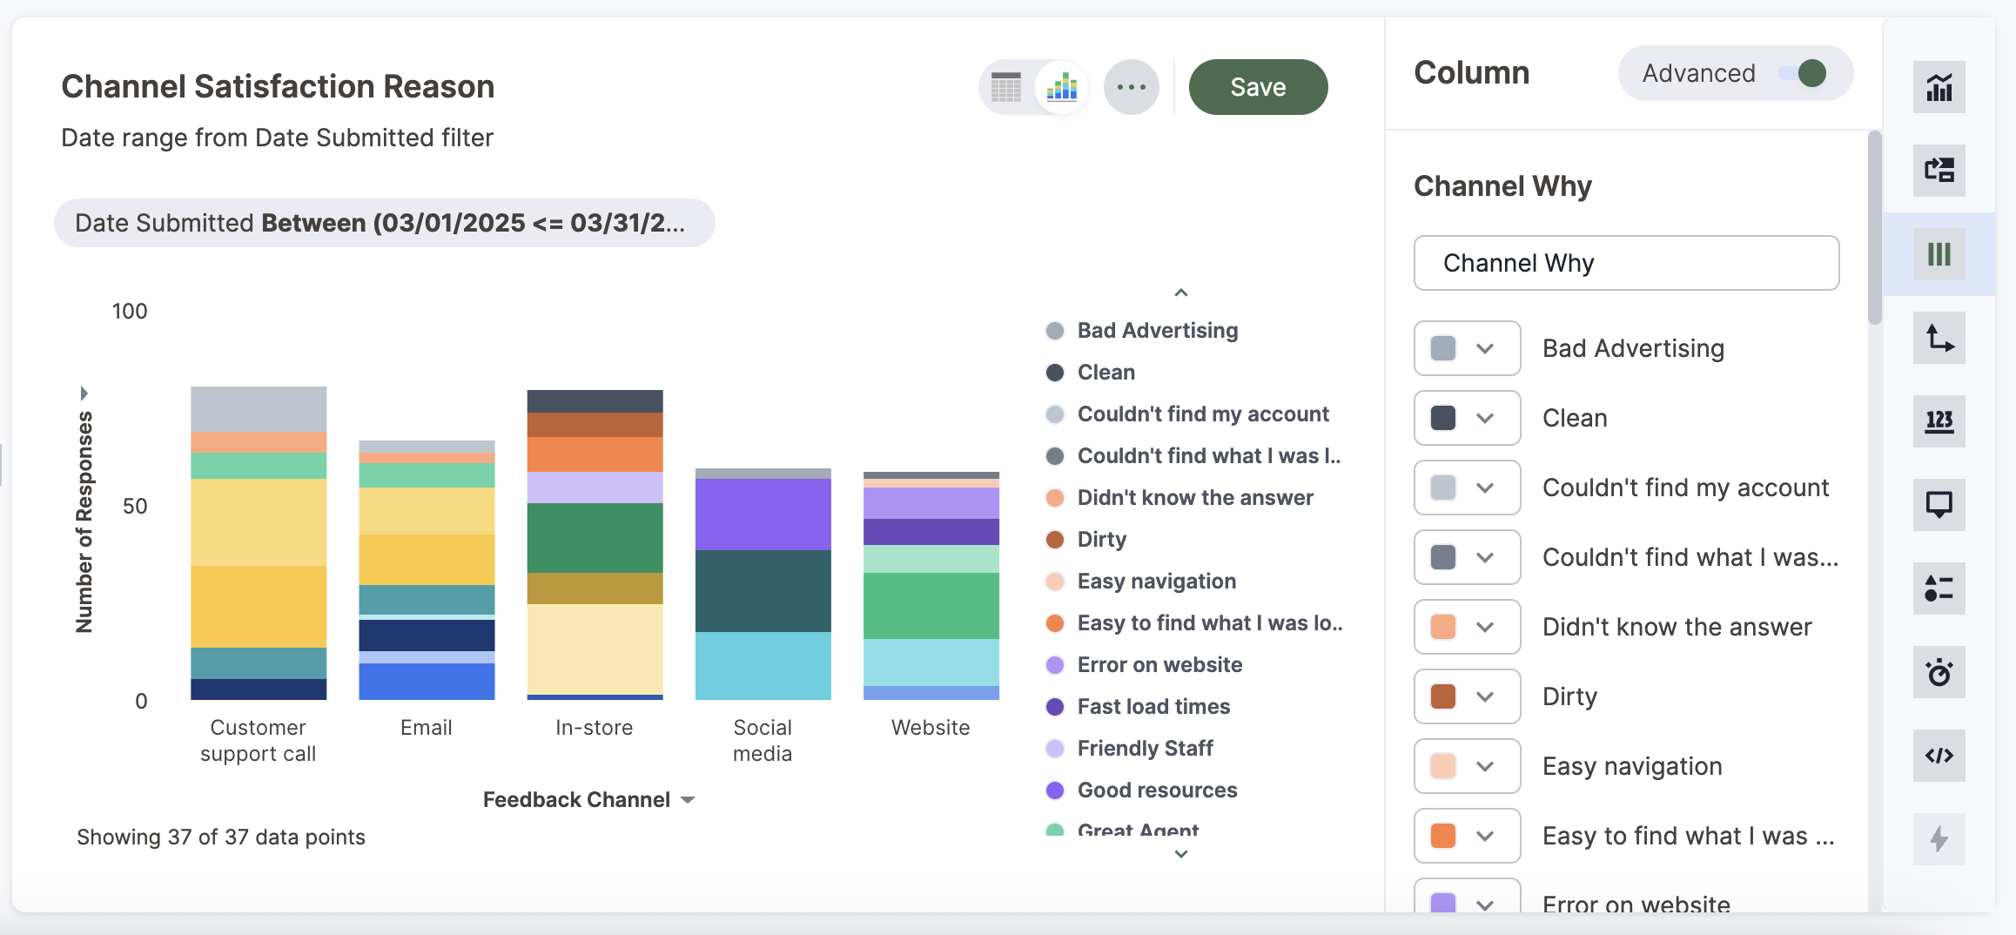The height and width of the screenshot is (935, 2016).
Task: Click the Save button
Action: 1258,87
